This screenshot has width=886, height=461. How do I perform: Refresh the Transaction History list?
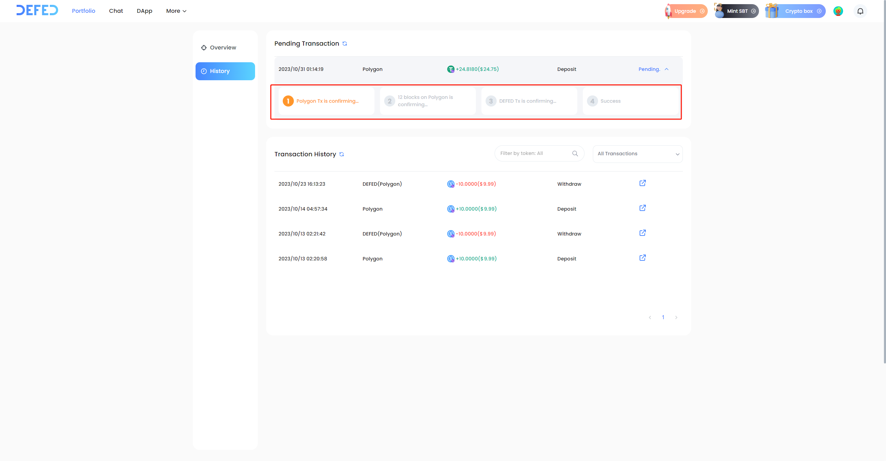[x=342, y=154]
